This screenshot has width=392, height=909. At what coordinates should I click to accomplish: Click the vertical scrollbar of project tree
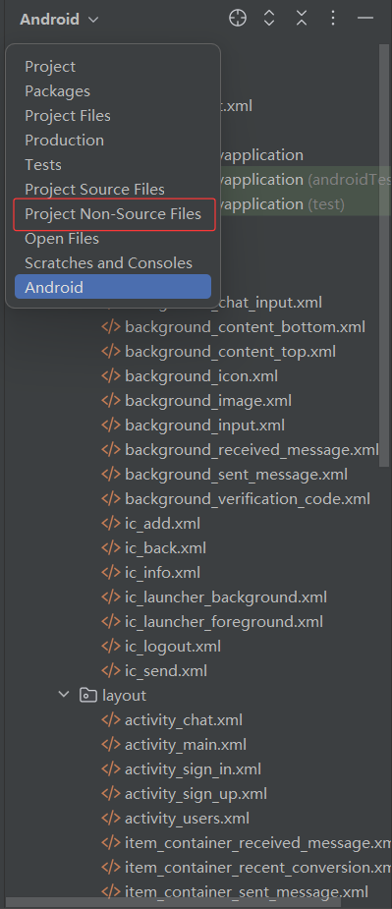(384, 256)
